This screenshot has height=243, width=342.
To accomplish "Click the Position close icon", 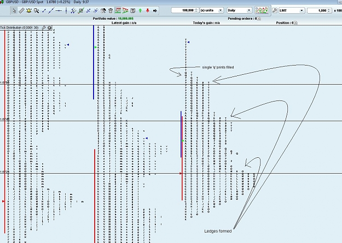I will 295,23.
